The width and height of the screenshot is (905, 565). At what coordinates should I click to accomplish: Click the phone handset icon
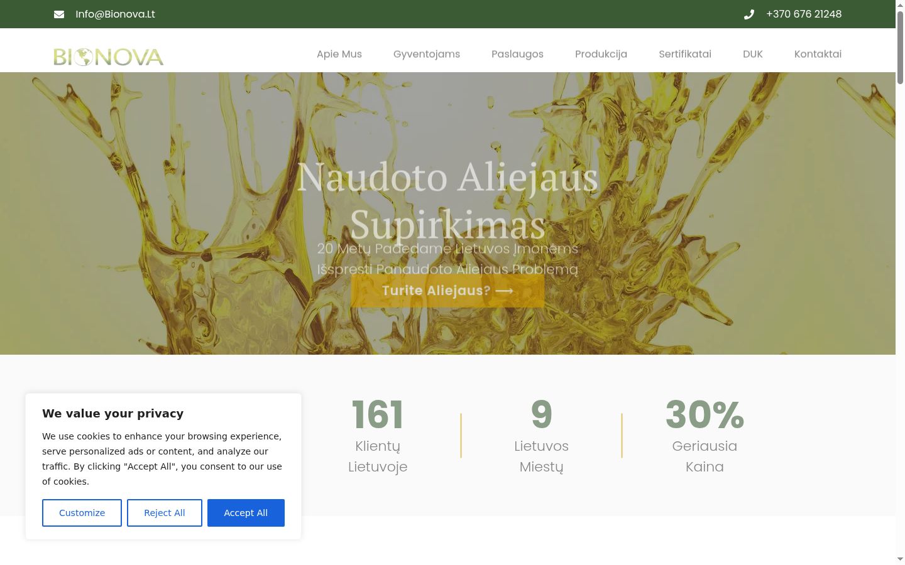(749, 14)
